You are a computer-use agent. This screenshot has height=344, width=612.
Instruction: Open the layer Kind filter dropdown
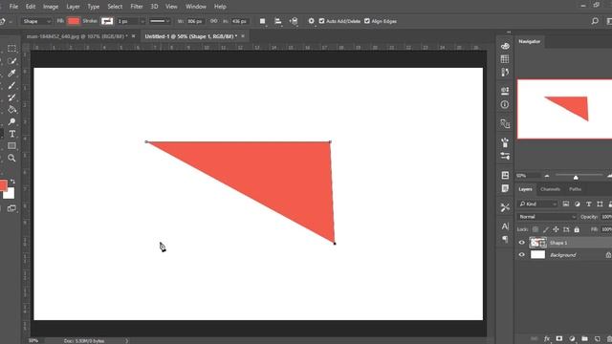click(x=537, y=204)
